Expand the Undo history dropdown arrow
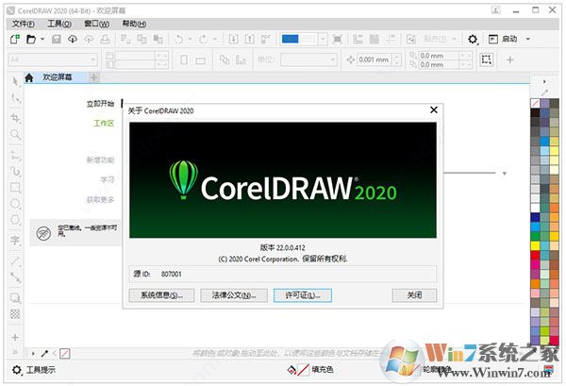 190,39
